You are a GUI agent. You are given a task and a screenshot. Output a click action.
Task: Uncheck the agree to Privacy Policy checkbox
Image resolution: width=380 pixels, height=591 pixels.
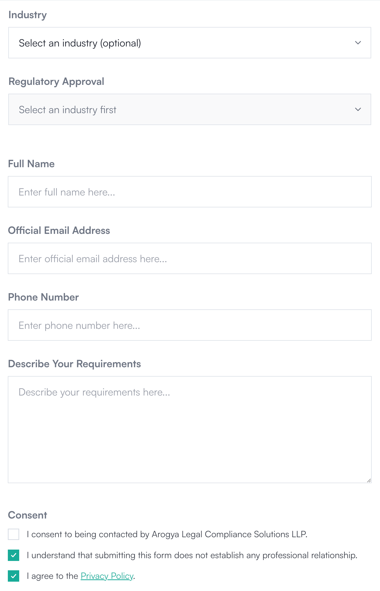[x=14, y=576]
